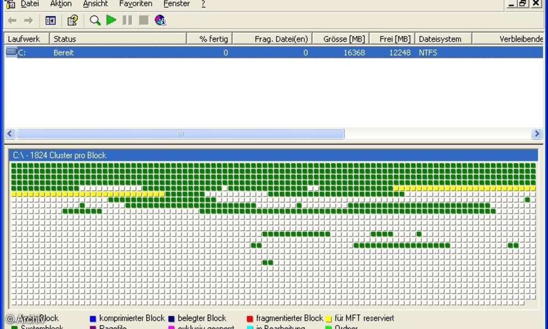548x329 pixels.
Task: Open the Aktion menu
Action: coord(61,4)
